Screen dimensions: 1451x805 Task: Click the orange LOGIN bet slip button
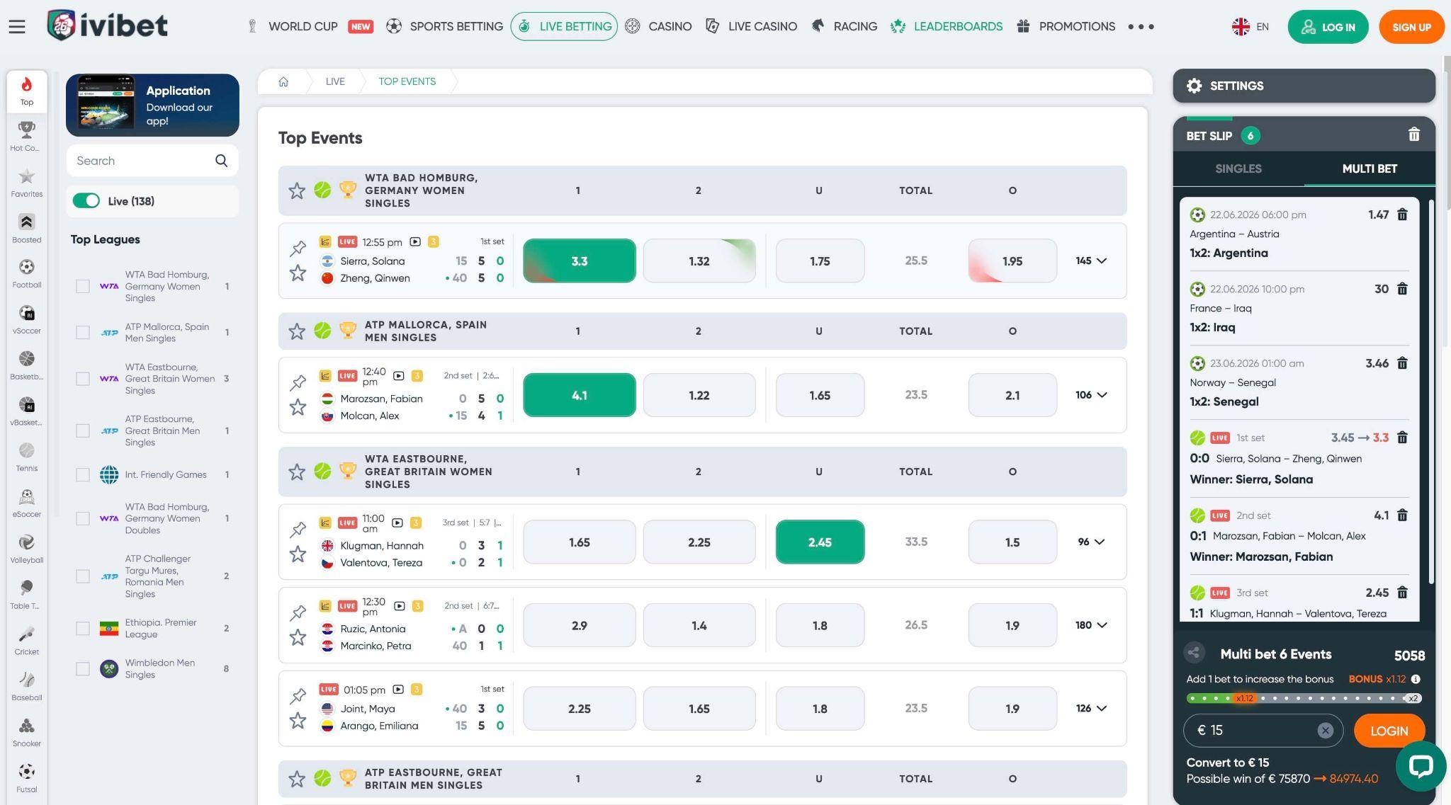pyautogui.click(x=1389, y=731)
